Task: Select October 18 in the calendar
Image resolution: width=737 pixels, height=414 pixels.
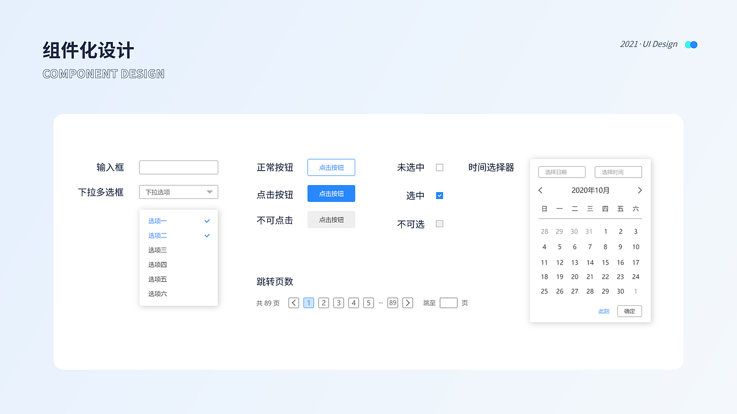Action: (x=544, y=277)
